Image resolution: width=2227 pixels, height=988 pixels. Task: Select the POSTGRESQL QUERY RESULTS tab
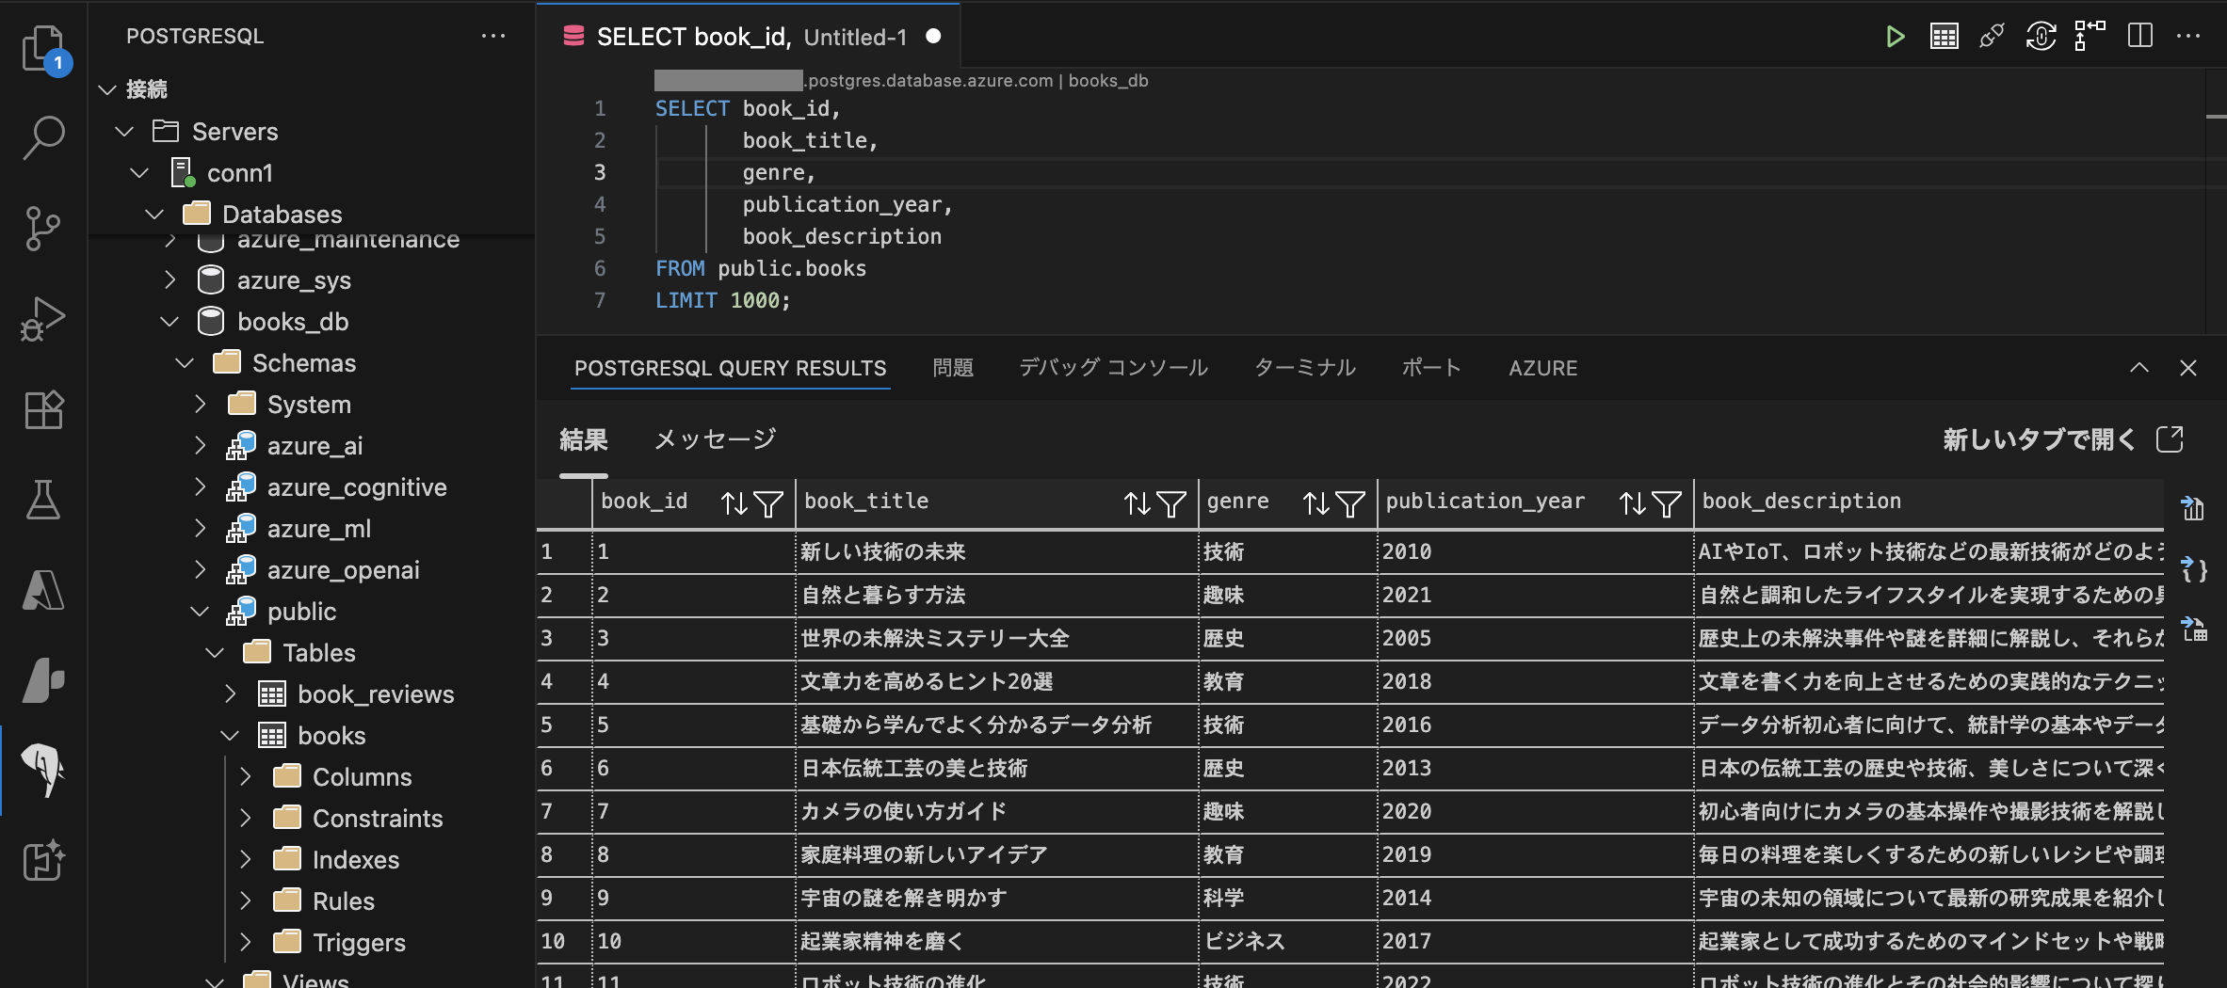pyautogui.click(x=731, y=368)
